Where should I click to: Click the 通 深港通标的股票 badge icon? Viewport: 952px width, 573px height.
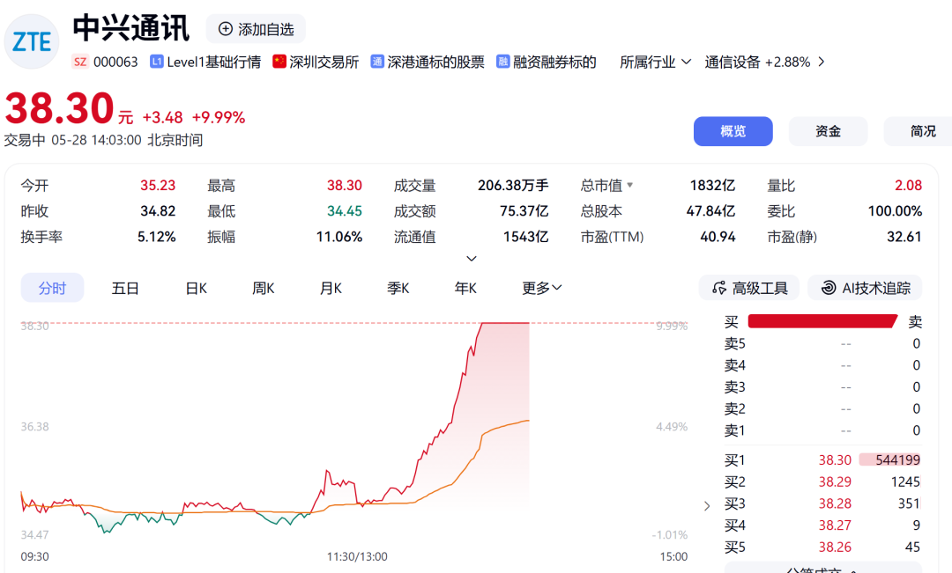click(x=377, y=62)
